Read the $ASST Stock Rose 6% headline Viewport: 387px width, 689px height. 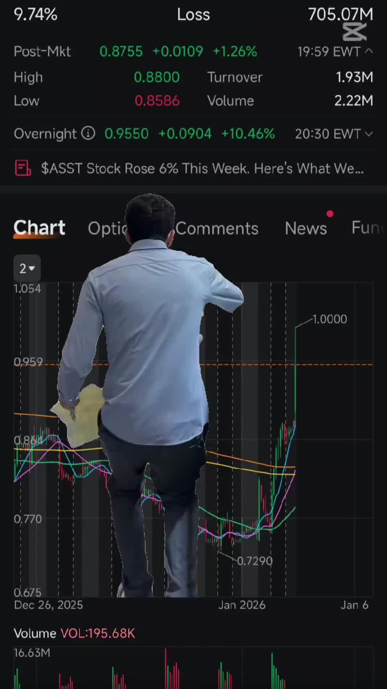(x=202, y=168)
